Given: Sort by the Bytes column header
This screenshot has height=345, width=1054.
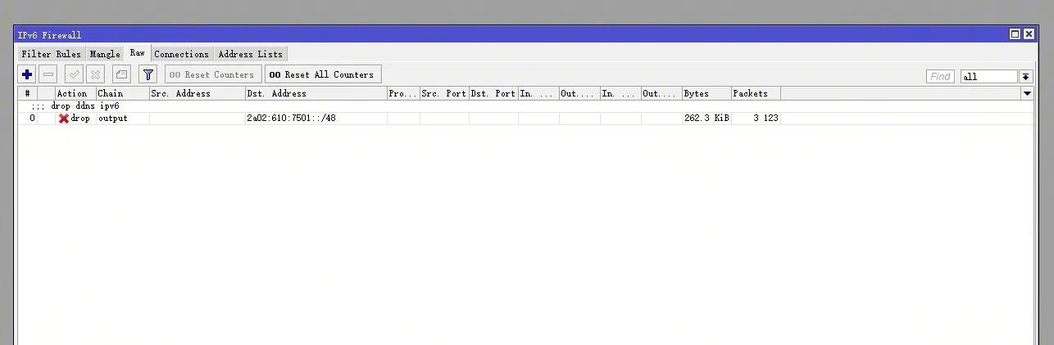Looking at the screenshot, I should pos(706,94).
